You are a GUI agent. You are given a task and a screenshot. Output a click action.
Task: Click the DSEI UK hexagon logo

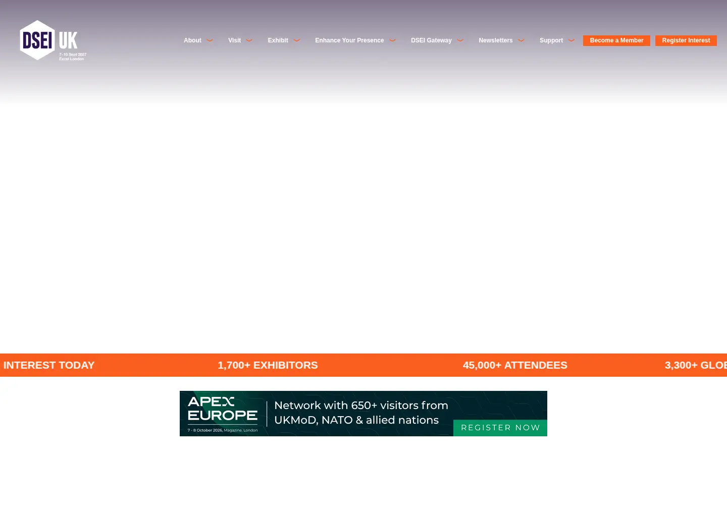click(53, 40)
